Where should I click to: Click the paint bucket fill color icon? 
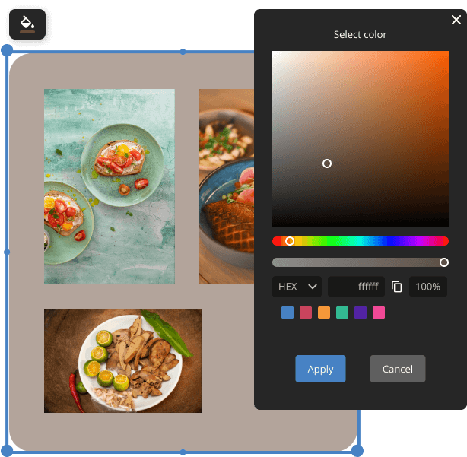[x=27, y=24]
